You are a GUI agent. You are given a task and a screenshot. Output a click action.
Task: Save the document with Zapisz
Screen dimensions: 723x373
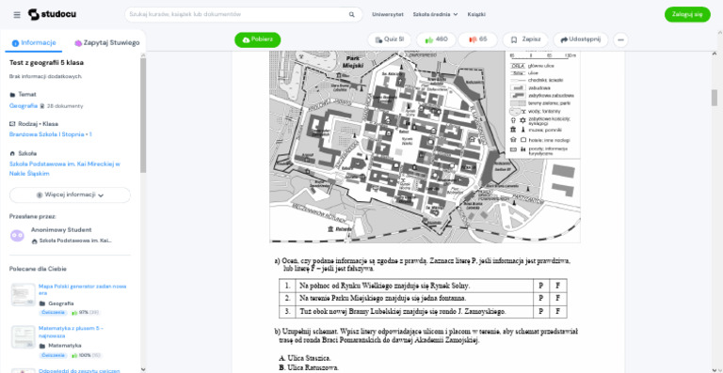pos(525,39)
